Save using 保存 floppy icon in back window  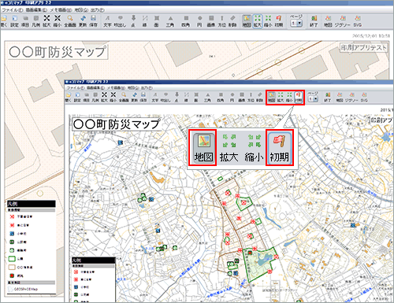[x=93, y=21]
